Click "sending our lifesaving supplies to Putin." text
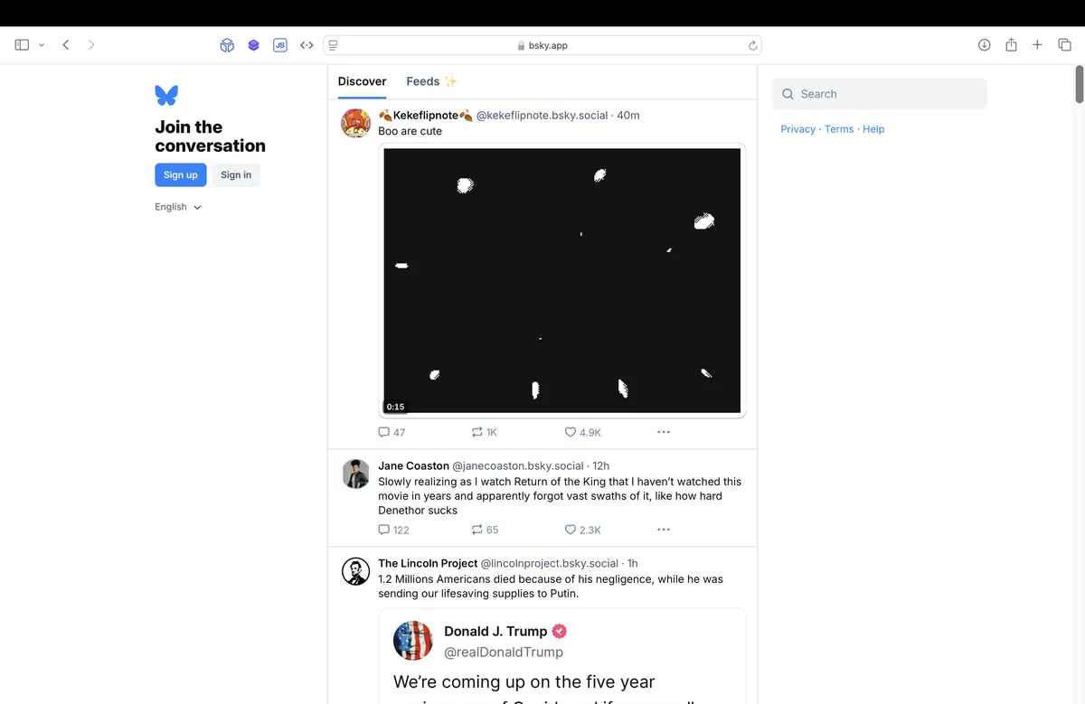The width and height of the screenshot is (1085, 704). click(478, 594)
